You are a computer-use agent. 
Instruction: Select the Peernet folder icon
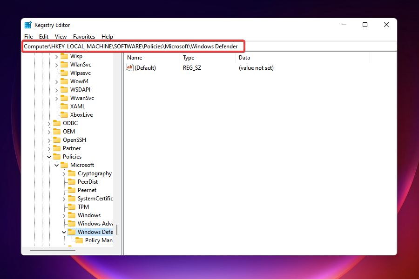(x=72, y=190)
